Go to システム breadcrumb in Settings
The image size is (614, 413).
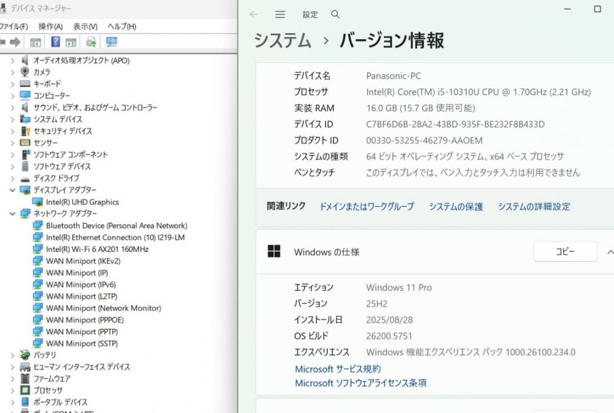click(282, 41)
